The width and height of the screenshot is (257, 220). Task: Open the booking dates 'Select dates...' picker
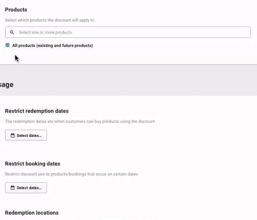26,188
